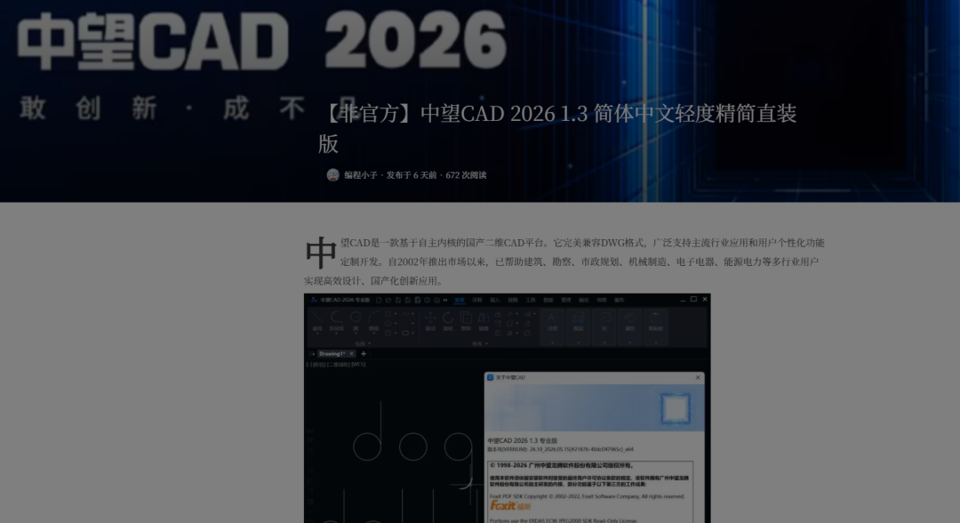960x523 pixels.
Task: Close the 关于中望CAD dialog in the screenshot
Action: 698,378
